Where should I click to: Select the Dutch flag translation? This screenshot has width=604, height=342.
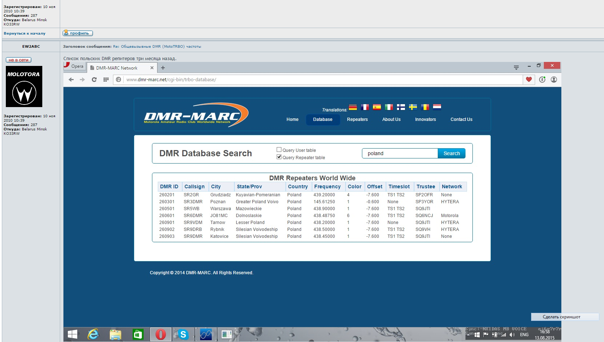[x=437, y=107]
